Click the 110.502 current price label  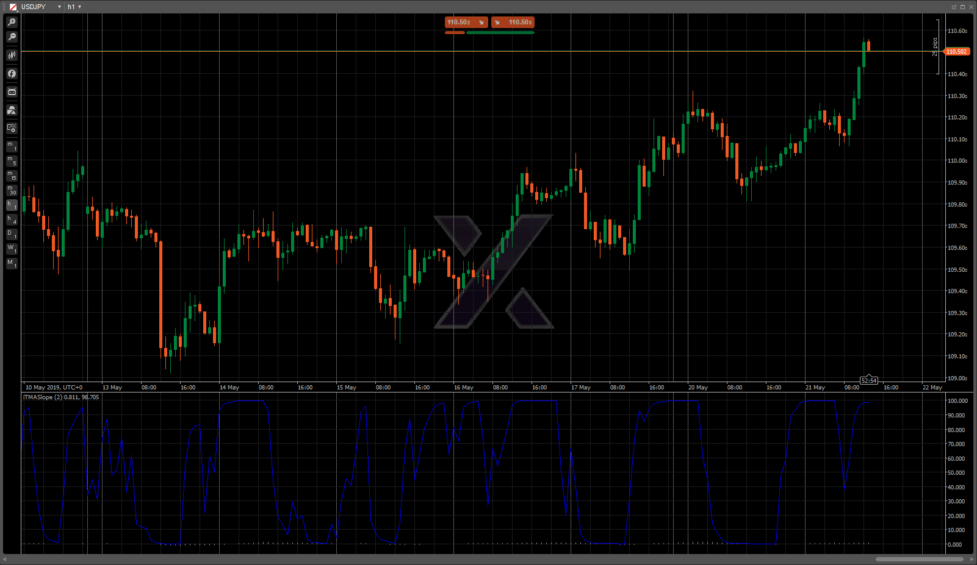point(956,52)
